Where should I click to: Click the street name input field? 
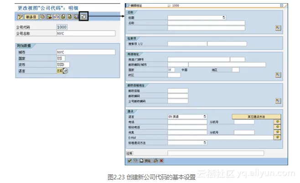pos(199,60)
